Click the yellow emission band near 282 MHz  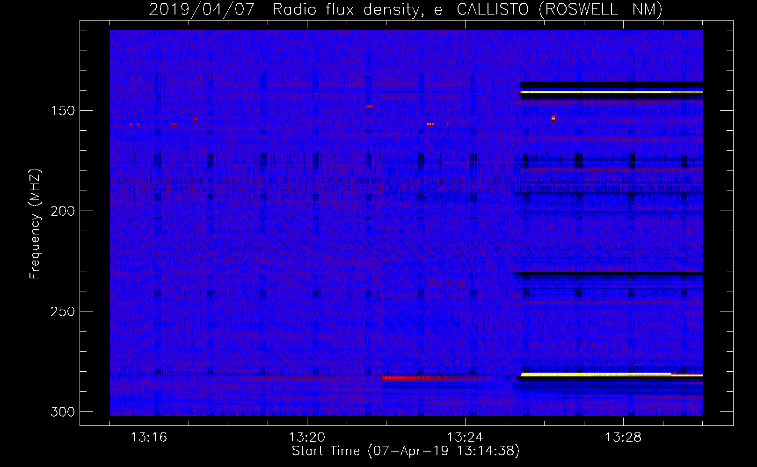pyautogui.click(x=611, y=375)
